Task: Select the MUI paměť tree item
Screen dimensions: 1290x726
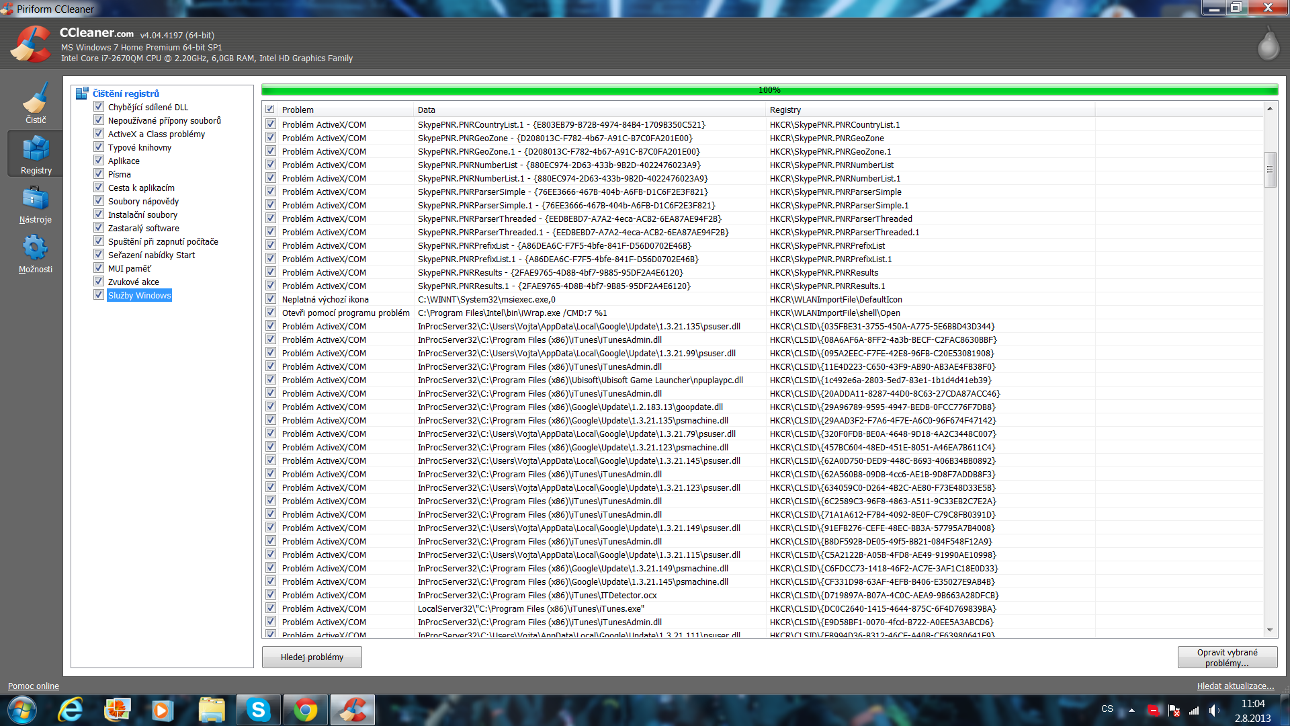Action: pos(130,268)
